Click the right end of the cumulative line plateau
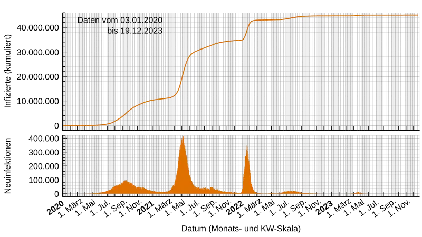Image resolution: width=422 pixels, height=237 pixels. pos(416,15)
